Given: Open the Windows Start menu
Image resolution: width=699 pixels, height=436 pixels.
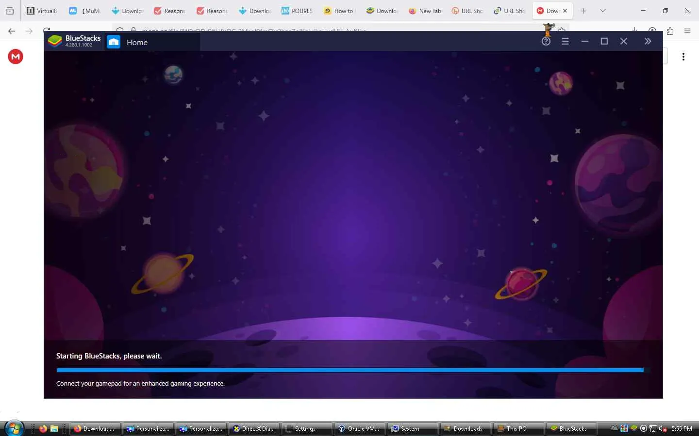Looking at the screenshot, I should coord(14,428).
